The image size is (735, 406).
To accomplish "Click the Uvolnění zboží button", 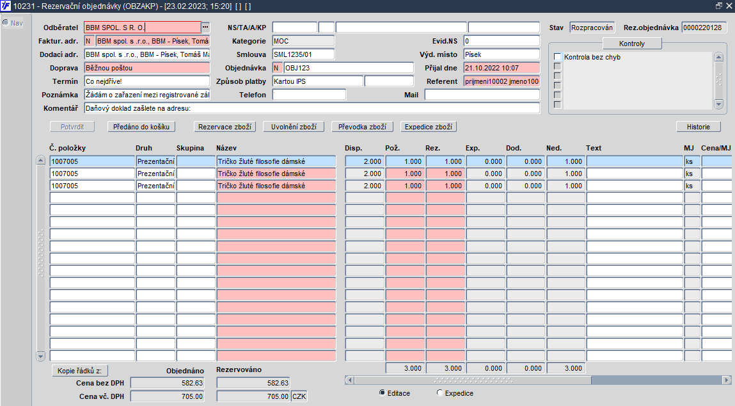I will pyautogui.click(x=294, y=127).
